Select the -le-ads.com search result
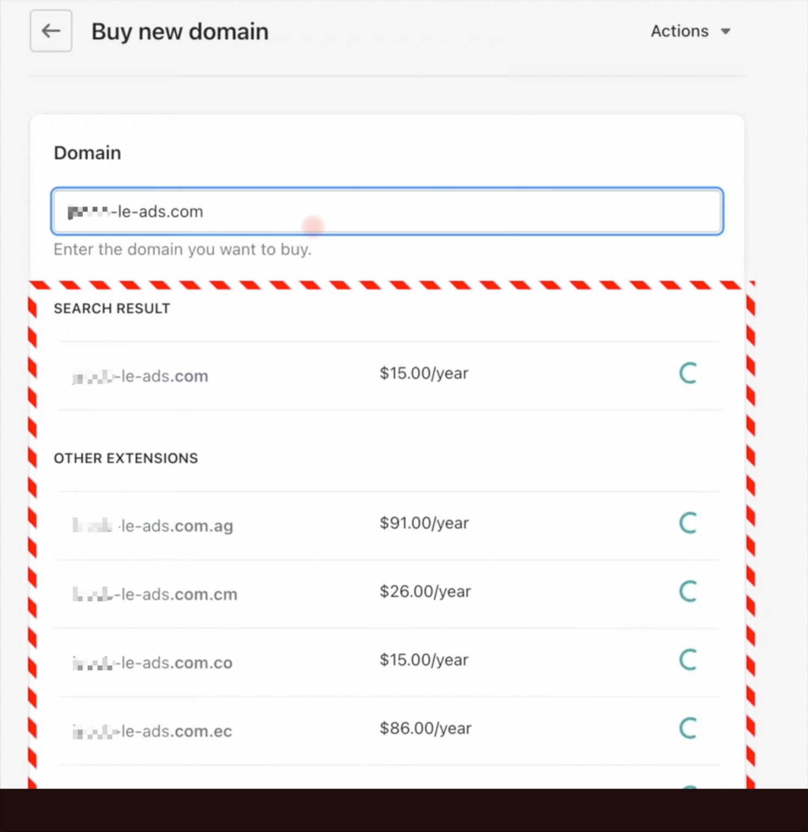The image size is (808, 832). pyautogui.click(x=140, y=376)
